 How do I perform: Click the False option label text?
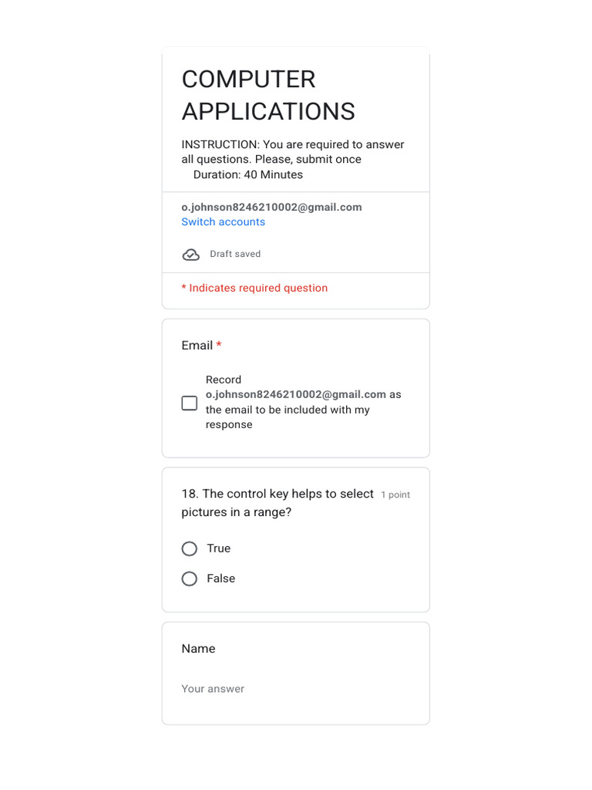(x=221, y=579)
